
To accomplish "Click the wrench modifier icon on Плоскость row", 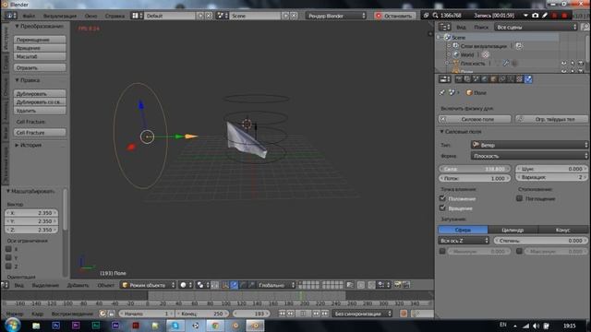I will (506, 64).
